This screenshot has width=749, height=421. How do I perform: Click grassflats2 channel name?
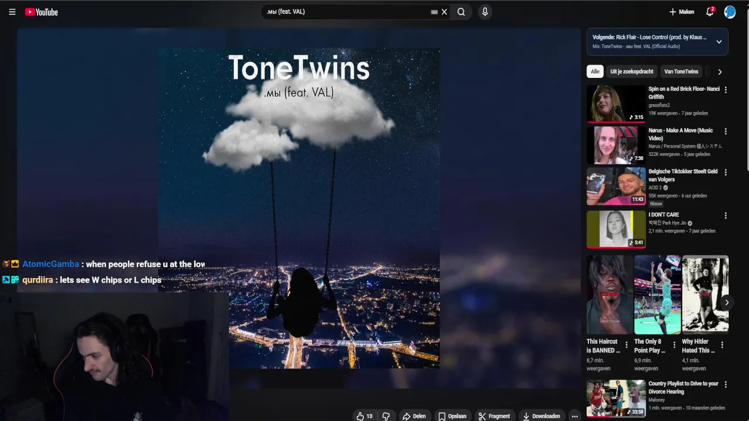pyautogui.click(x=659, y=105)
